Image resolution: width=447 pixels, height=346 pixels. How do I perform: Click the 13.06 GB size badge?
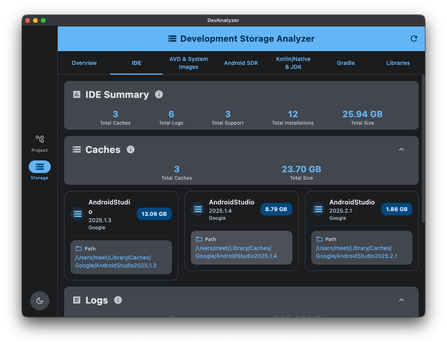(154, 214)
